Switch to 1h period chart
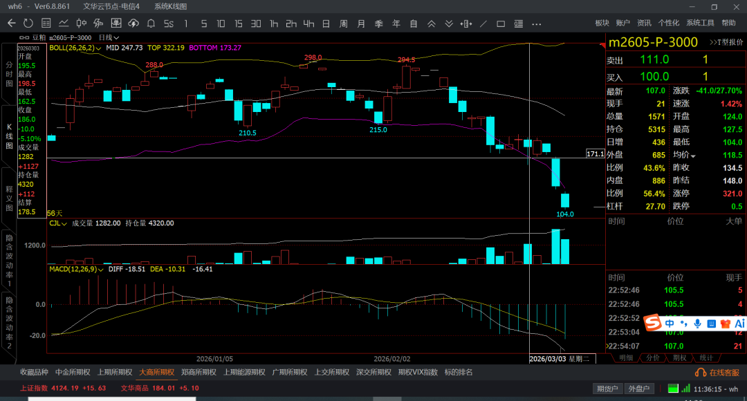Viewport: 747px width, 401px height. point(273,24)
